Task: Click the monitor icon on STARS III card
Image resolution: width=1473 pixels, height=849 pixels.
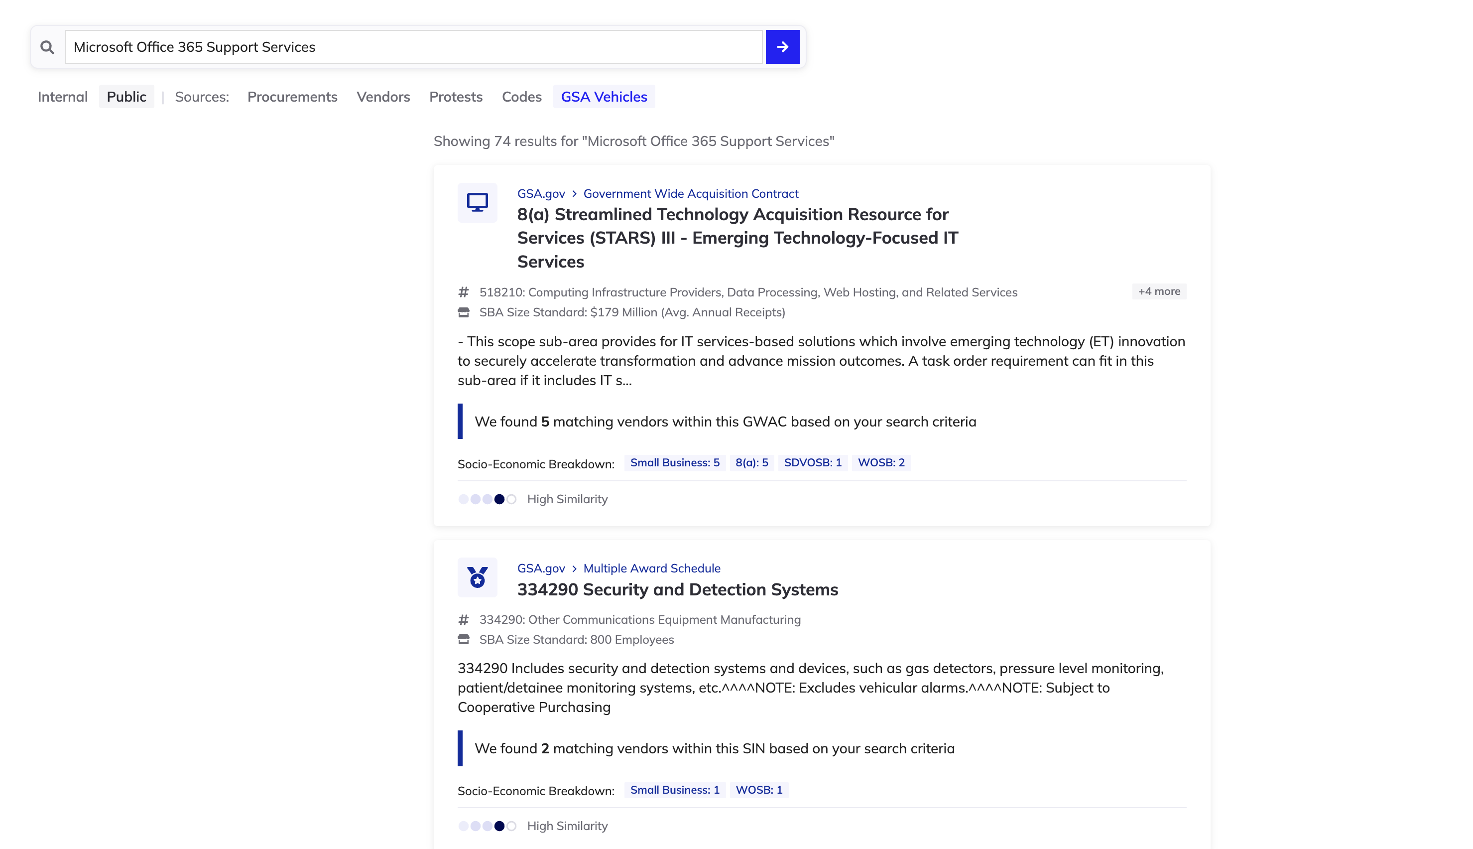Action: click(477, 202)
